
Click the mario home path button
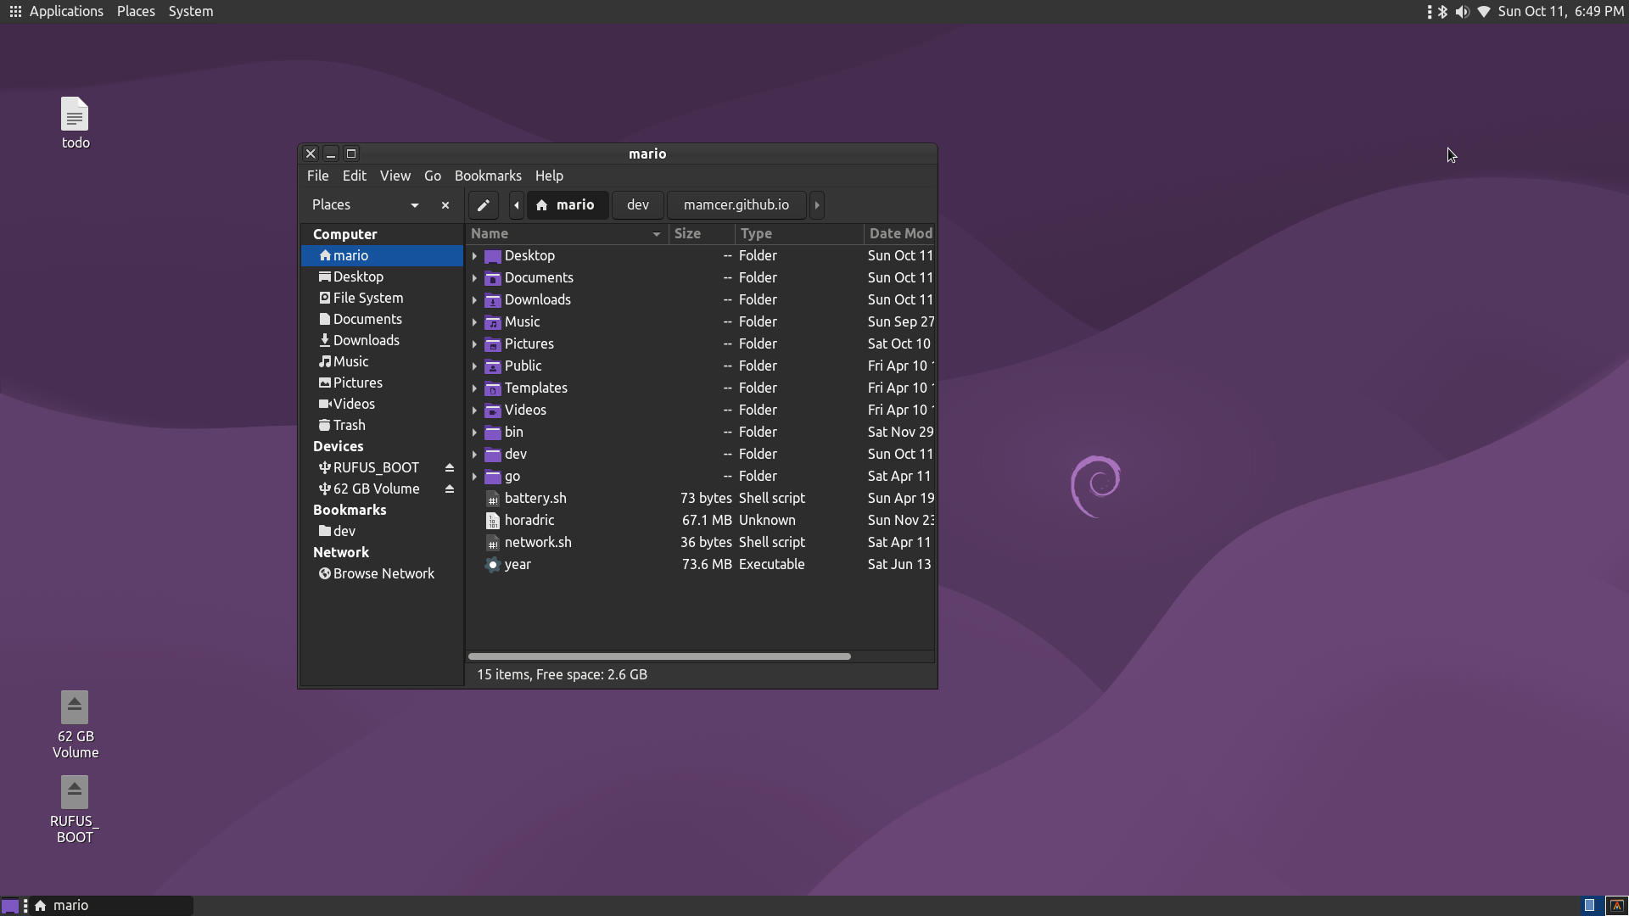pyautogui.click(x=567, y=205)
